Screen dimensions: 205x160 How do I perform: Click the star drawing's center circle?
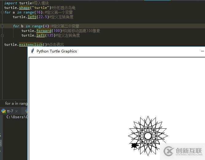148,136
